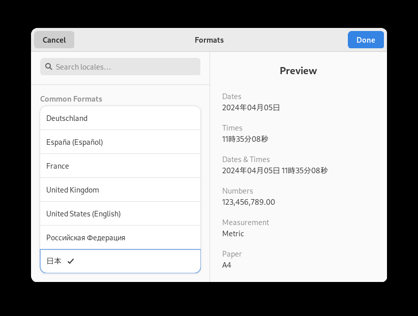The width and height of the screenshot is (418, 316).
Task: Choose Российская Федерация format
Action: (120, 237)
